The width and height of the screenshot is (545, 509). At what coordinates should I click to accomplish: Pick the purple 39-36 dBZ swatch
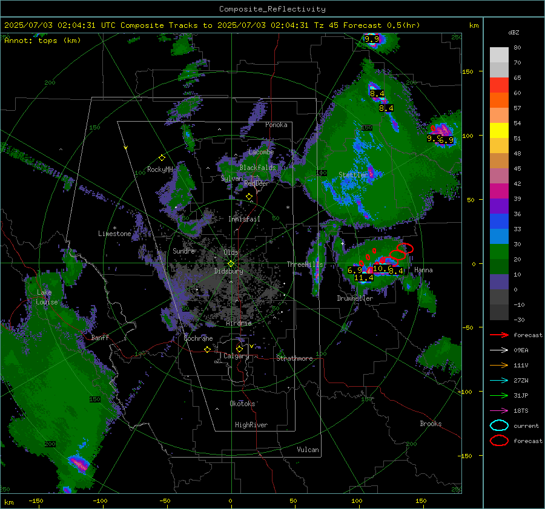click(x=499, y=206)
